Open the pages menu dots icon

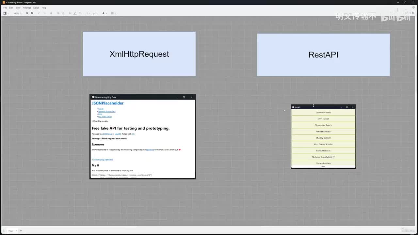4,231
